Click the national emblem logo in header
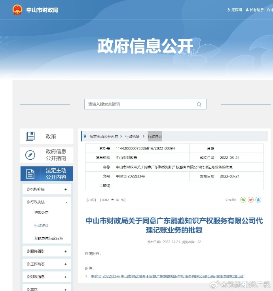The image size is (273, 291). 17,10
